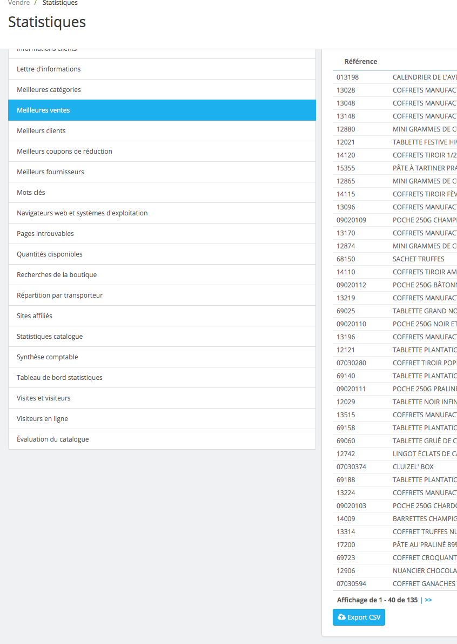Click SACHET TRUFFES product name
Screen dimensions: 457x644
click(419, 259)
